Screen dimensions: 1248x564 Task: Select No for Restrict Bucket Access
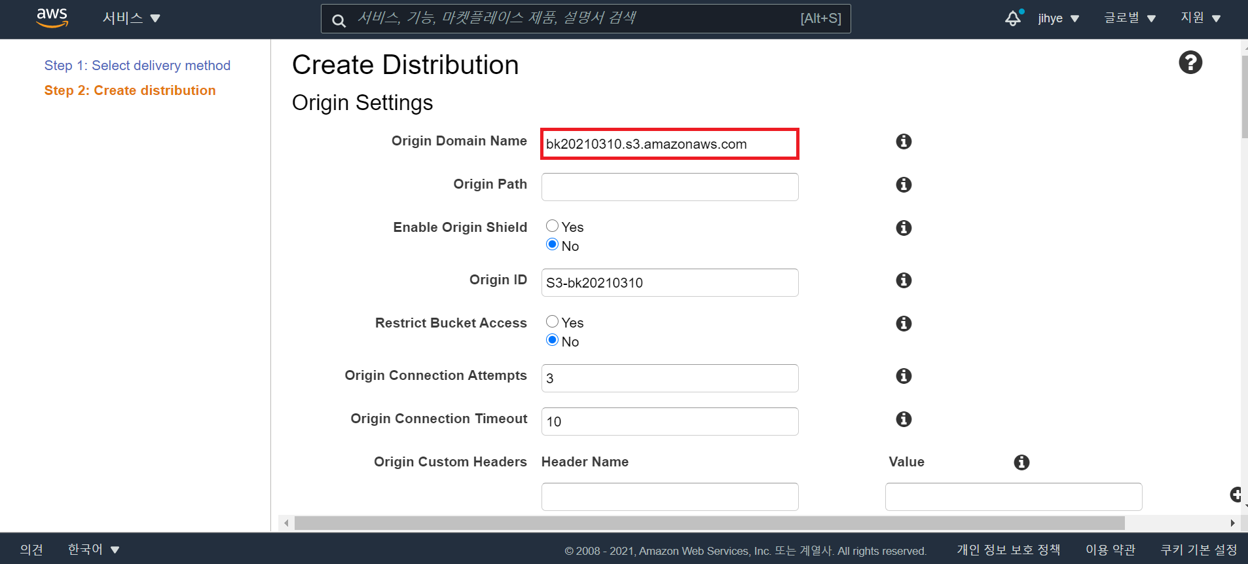pos(552,340)
